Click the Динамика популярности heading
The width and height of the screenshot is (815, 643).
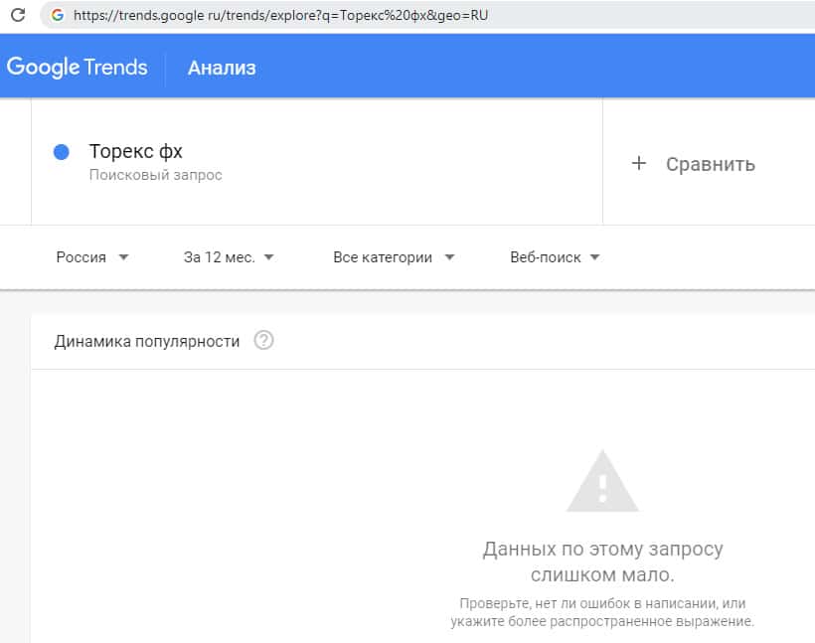point(147,341)
